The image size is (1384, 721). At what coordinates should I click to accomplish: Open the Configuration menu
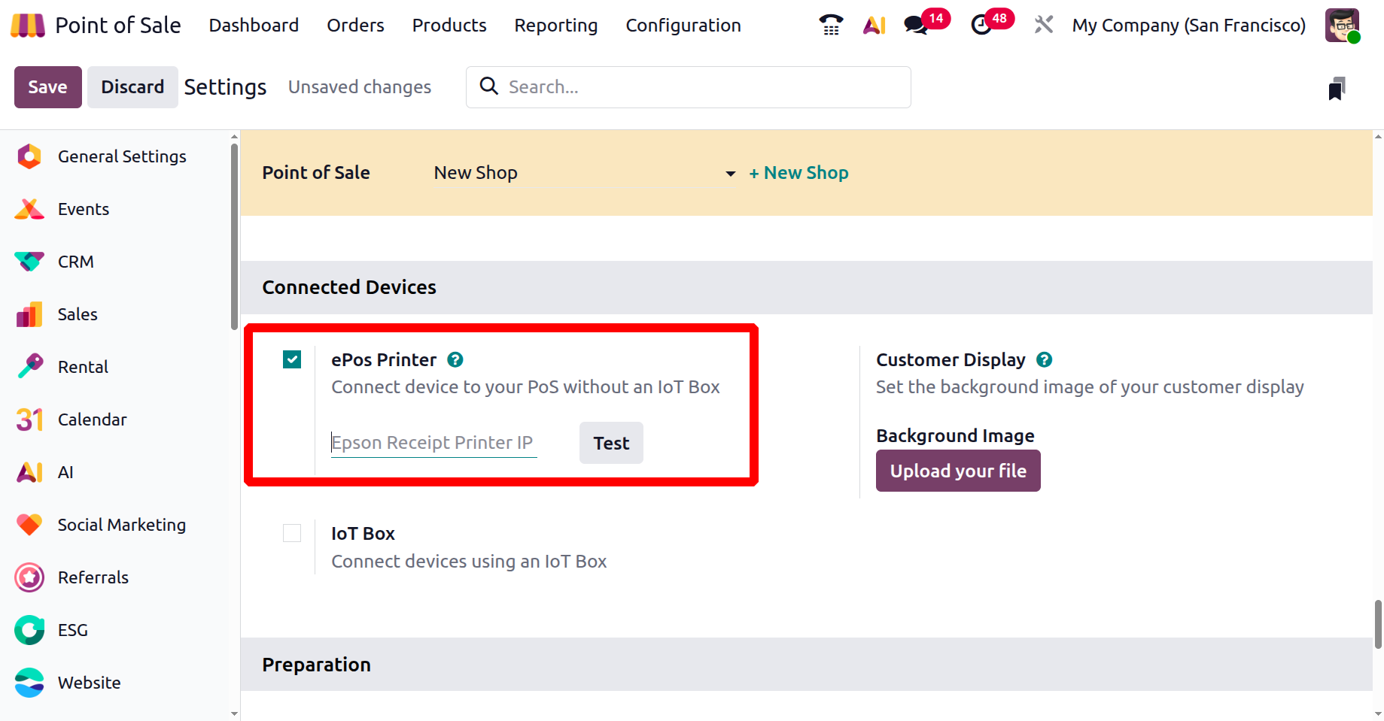click(683, 26)
